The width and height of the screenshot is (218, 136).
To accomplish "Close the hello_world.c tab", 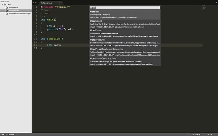I will (60, 3).
